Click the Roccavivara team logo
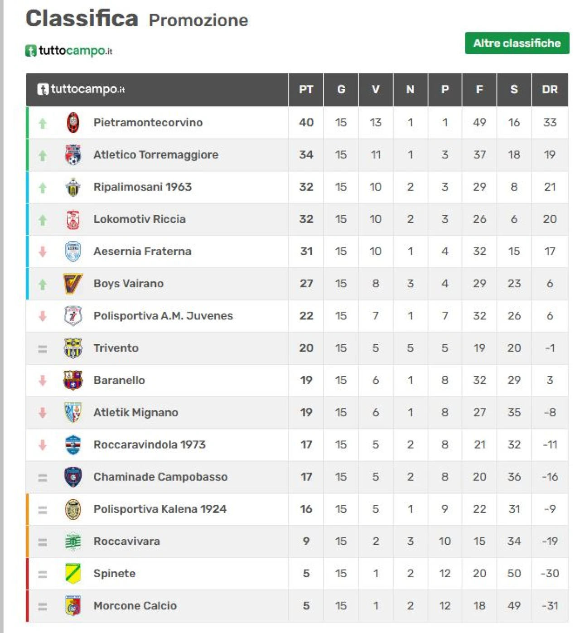 pyautogui.click(x=73, y=541)
